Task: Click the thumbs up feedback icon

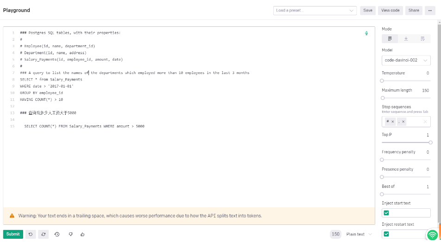Action: (x=82, y=234)
